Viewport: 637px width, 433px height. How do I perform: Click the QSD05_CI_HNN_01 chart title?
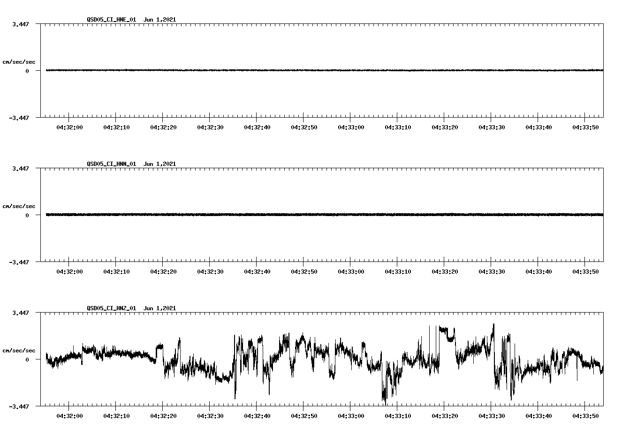point(112,164)
